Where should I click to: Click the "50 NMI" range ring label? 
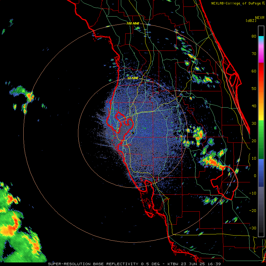[133, 78]
